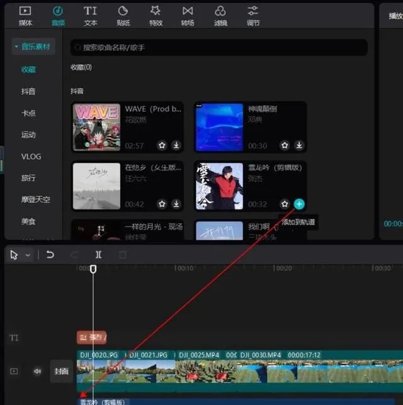This screenshot has width=403, height=405.
Task: Preview the WAVE album cover
Action: 96,127
